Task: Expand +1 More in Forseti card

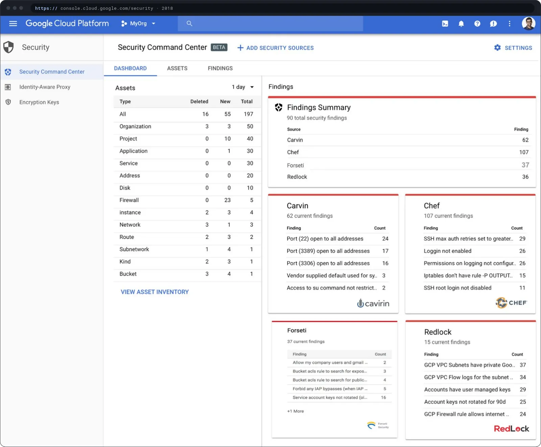Action: coord(296,411)
